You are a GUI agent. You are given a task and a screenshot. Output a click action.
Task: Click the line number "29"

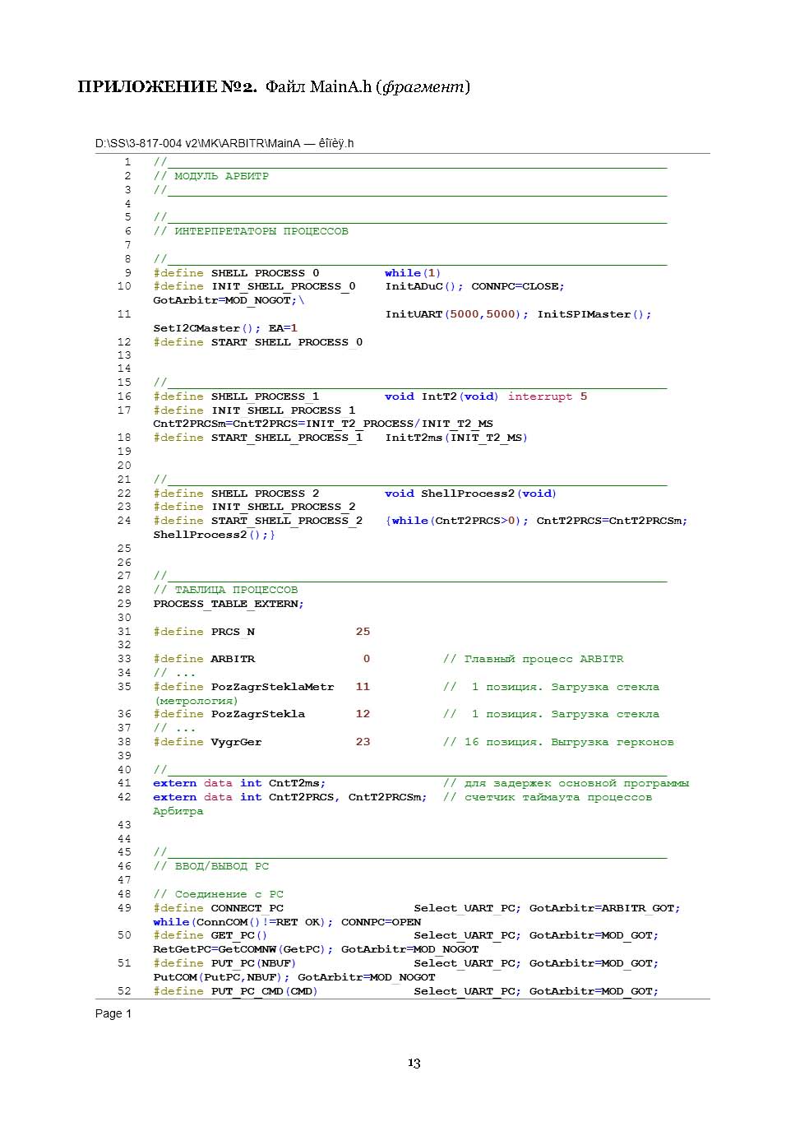click(124, 604)
